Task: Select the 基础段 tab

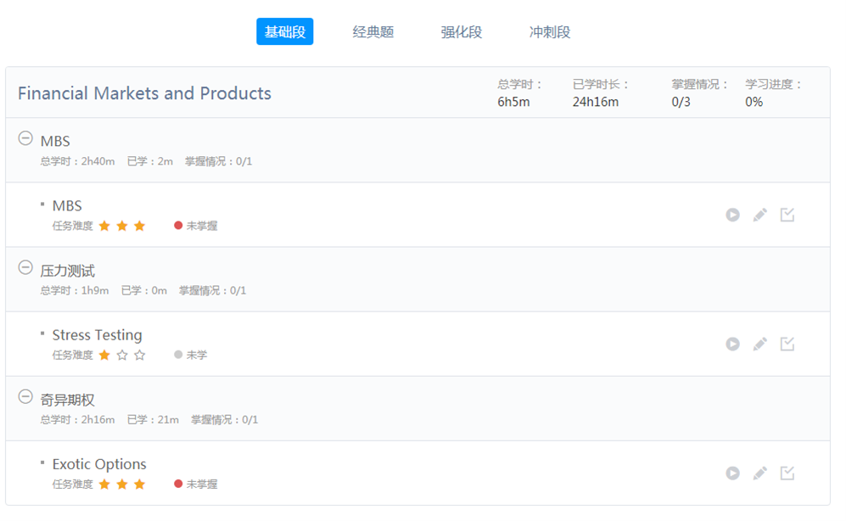Action: (284, 32)
